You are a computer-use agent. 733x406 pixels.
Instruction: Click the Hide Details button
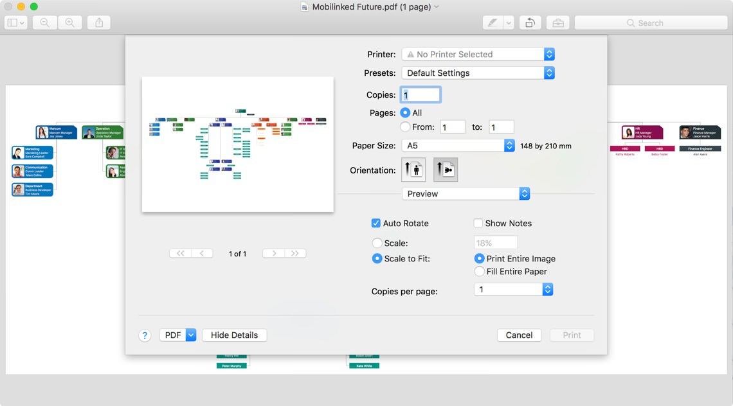tap(234, 335)
